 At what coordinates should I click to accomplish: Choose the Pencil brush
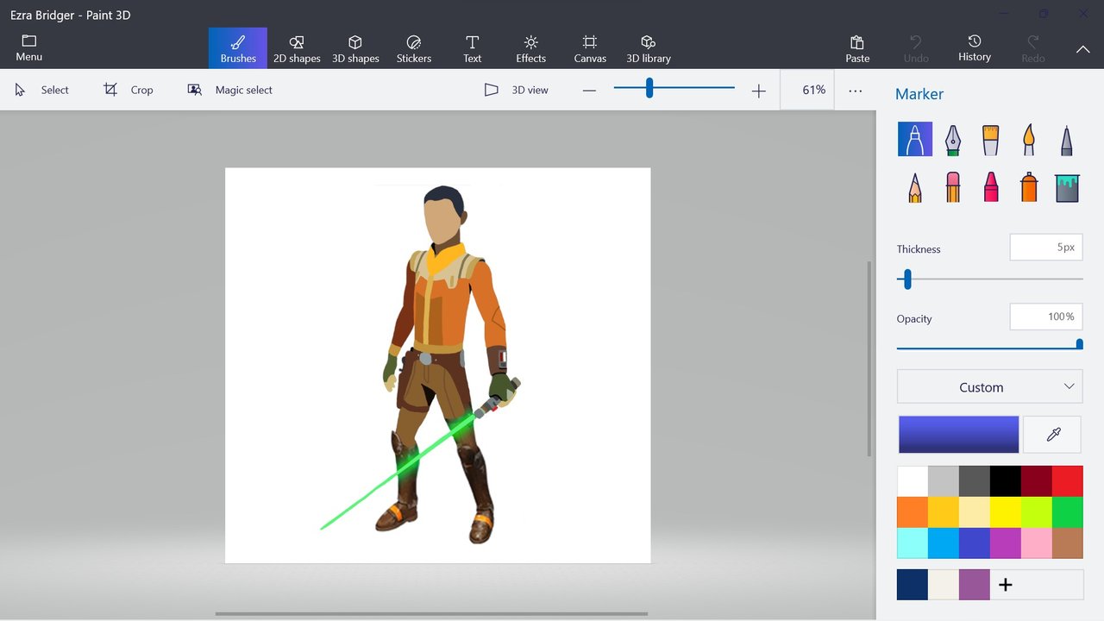(x=915, y=186)
